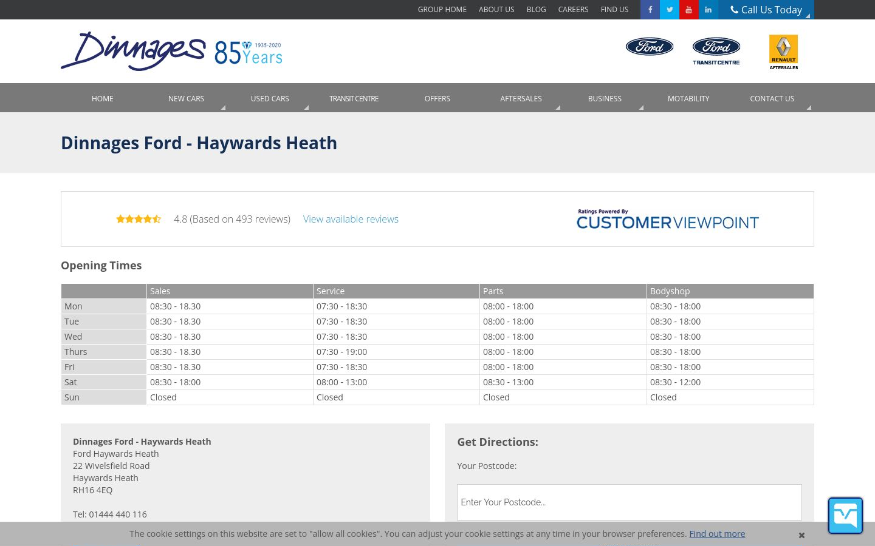Click the Renault Aftersales logo
Viewport: 875px width, 546px height.
(x=784, y=52)
